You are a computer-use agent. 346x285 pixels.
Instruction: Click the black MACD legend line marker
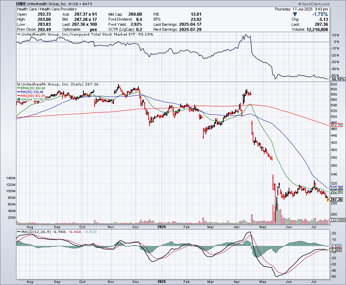19,232
